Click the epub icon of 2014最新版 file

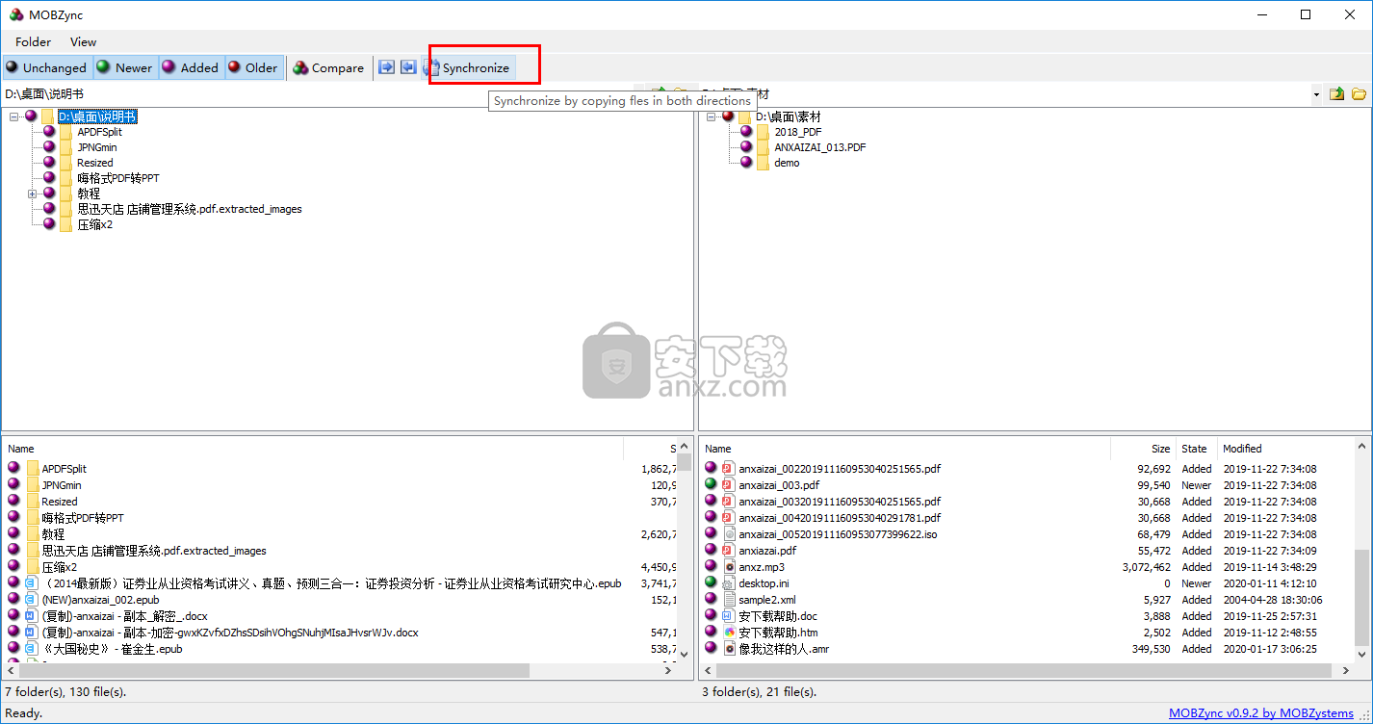[30, 583]
